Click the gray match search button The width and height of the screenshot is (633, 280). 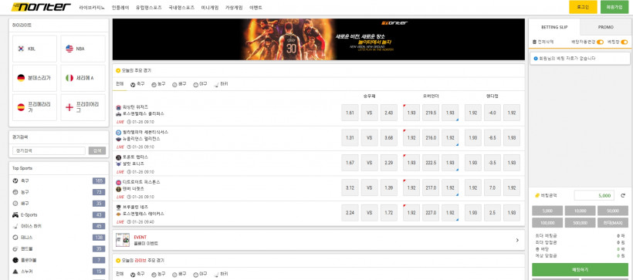[97, 151]
